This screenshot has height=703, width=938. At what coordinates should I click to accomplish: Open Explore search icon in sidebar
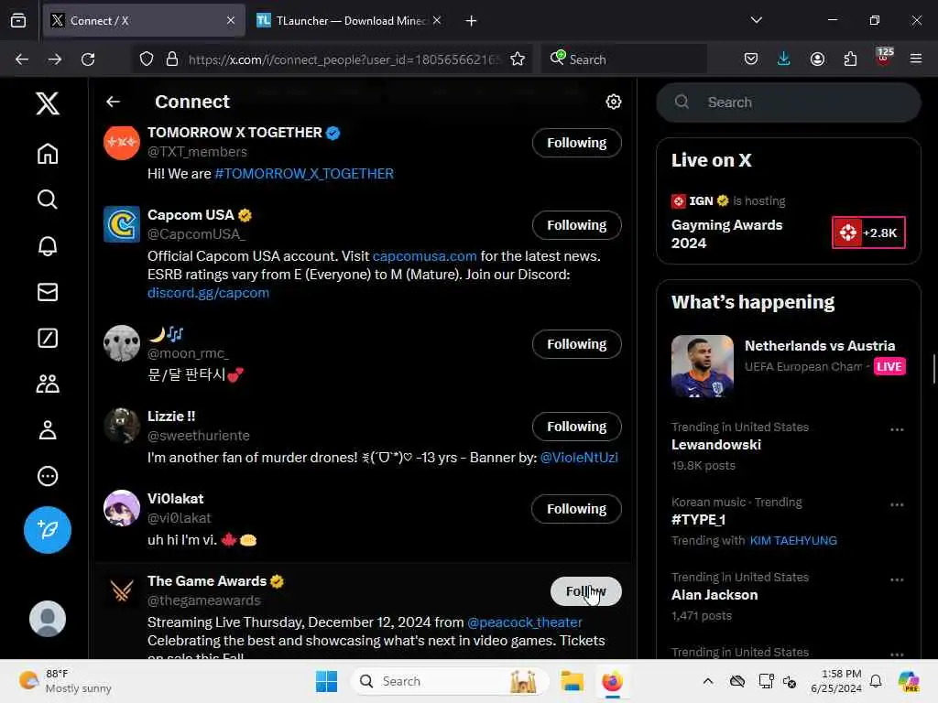tap(48, 199)
